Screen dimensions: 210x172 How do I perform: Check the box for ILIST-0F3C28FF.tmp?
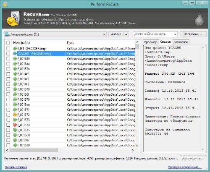[x=8, y=49]
